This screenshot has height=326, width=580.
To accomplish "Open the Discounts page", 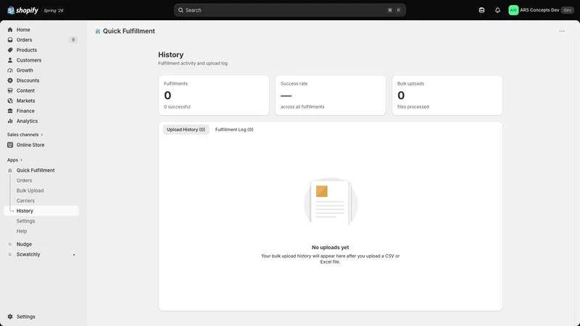I will click(28, 80).
